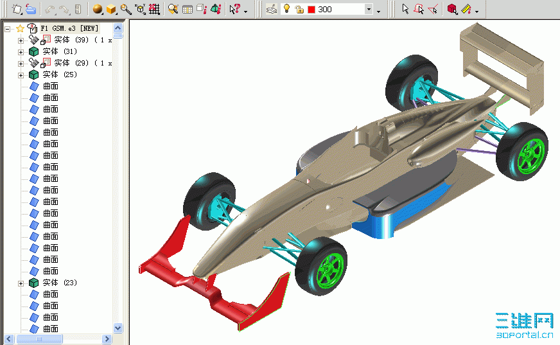Image resolution: width=560 pixels, height=345 pixels.
Task: Activate the What's This help pointer
Action: tap(235, 9)
